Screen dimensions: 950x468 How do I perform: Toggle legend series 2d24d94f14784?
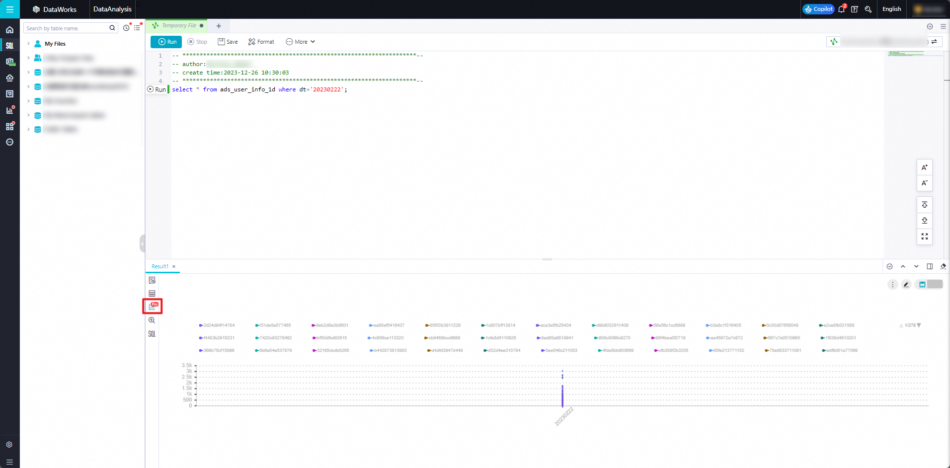[217, 325]
